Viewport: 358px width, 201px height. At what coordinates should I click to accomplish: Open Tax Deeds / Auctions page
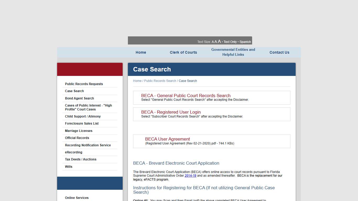[x=80, y=159]
